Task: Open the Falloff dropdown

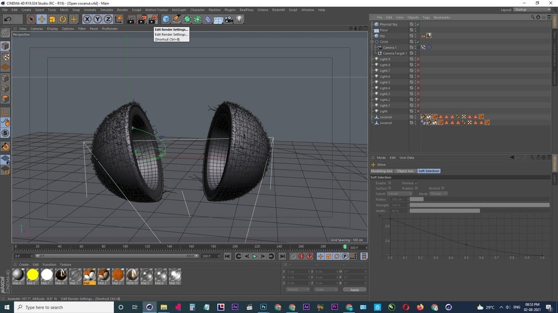Action: pyautogui.click(x=400, y=194)
